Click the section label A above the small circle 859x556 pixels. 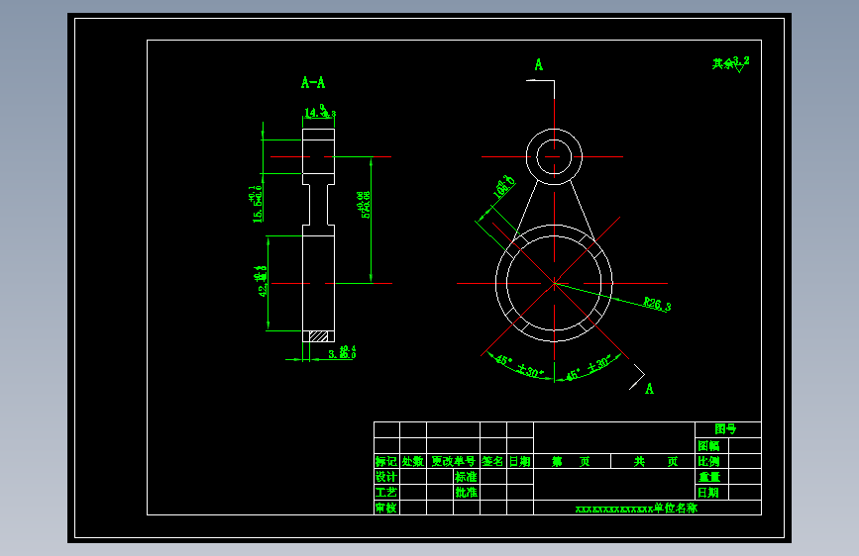[539, 64]
